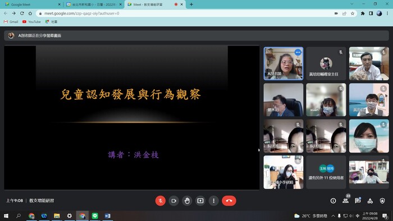Open the Chrome profile avatar

(x=379, y=13)
